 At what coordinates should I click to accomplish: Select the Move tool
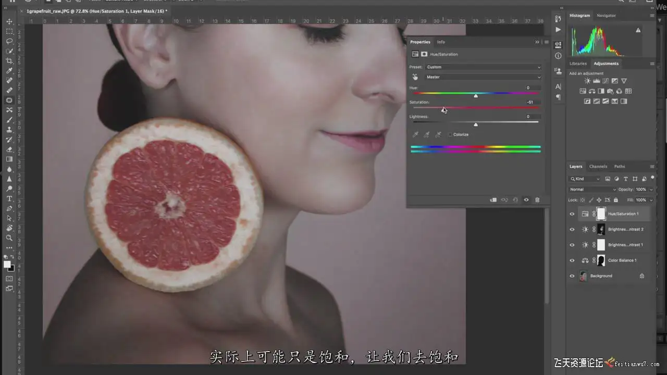coord(9,21)
